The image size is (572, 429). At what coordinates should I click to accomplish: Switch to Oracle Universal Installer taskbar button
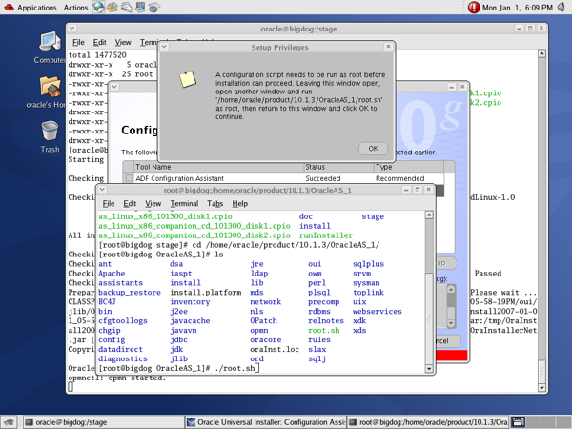click(265, 422)
